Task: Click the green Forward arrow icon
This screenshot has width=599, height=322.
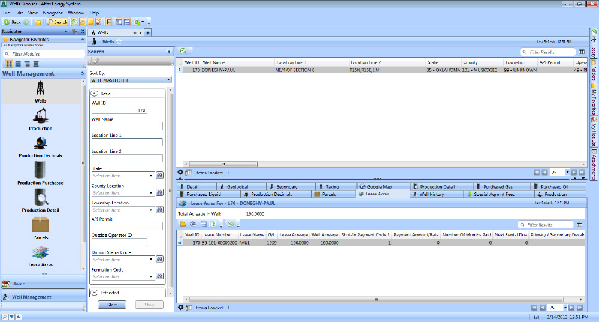Action: (x=26, y=22)
